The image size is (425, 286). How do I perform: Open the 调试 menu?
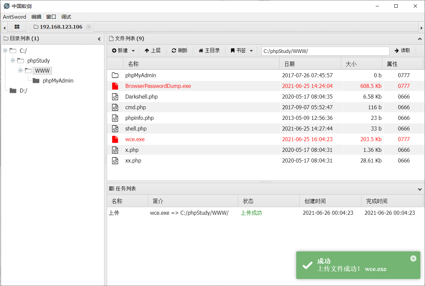[66, 17]
